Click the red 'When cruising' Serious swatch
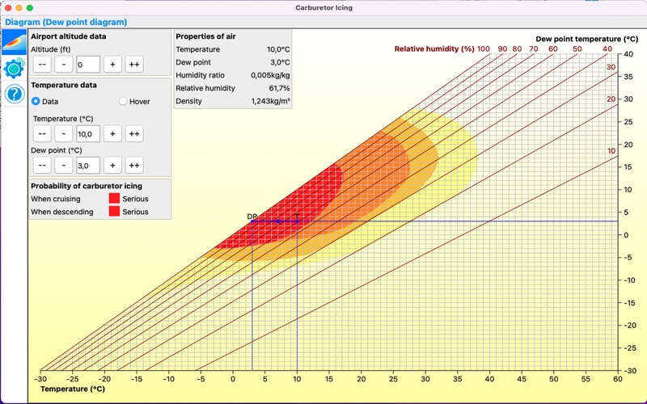This screenshot has height=404, width=647. coord(114,198)
